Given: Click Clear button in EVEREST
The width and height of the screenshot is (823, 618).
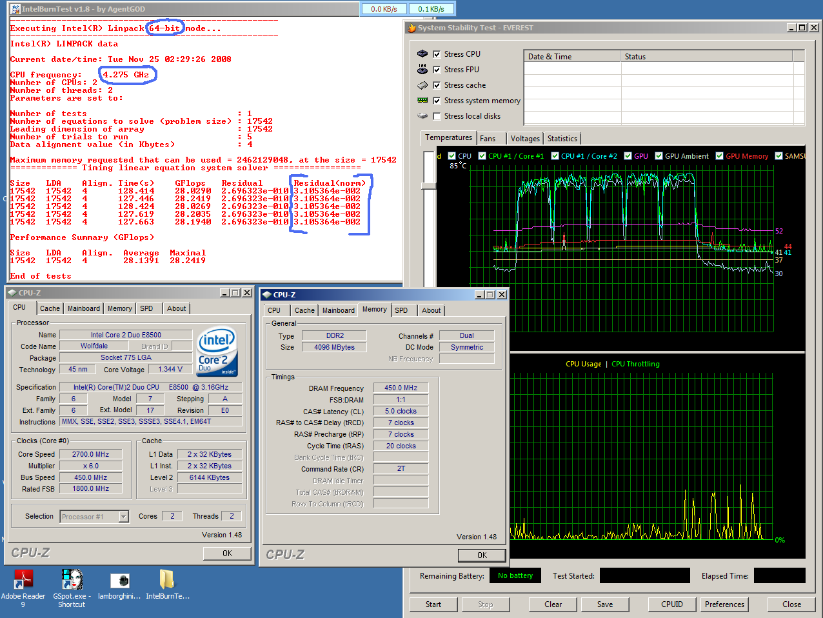Looking at the screenshot, I should click(553, 604).
